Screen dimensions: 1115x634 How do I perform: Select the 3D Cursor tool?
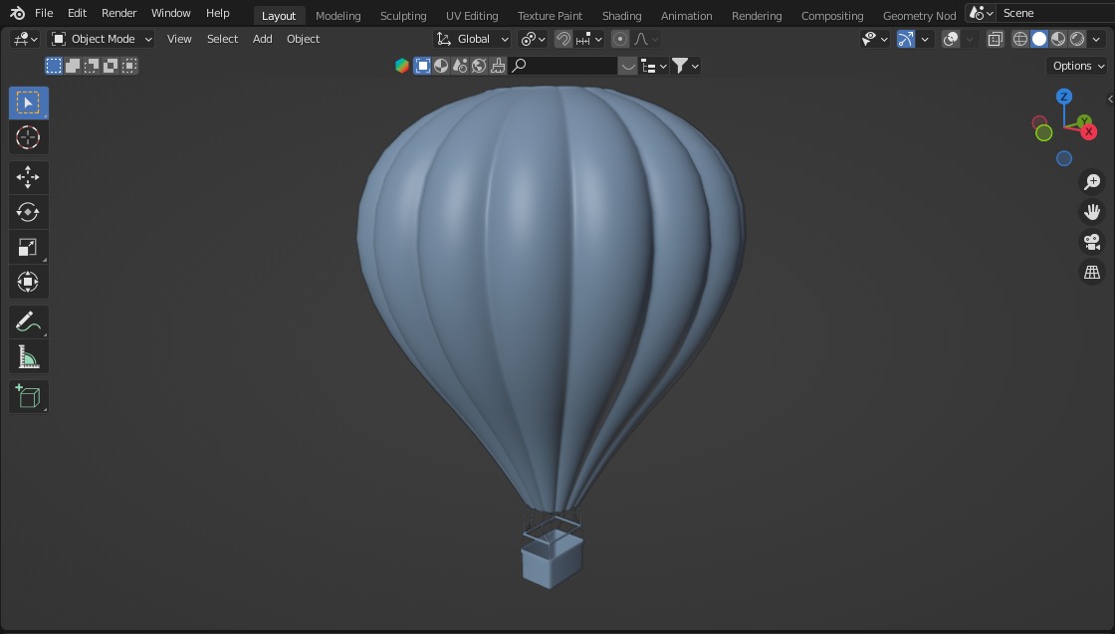[29, 137]
